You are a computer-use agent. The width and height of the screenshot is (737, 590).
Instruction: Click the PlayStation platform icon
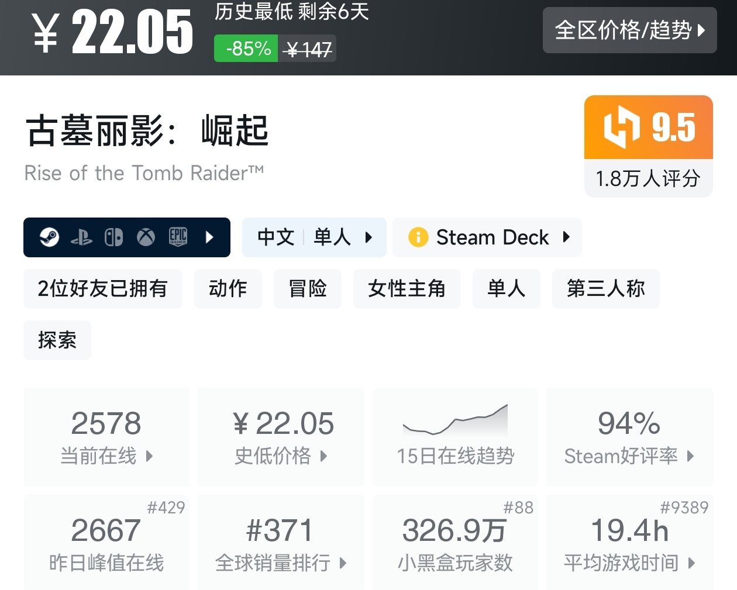coord(81,237)
